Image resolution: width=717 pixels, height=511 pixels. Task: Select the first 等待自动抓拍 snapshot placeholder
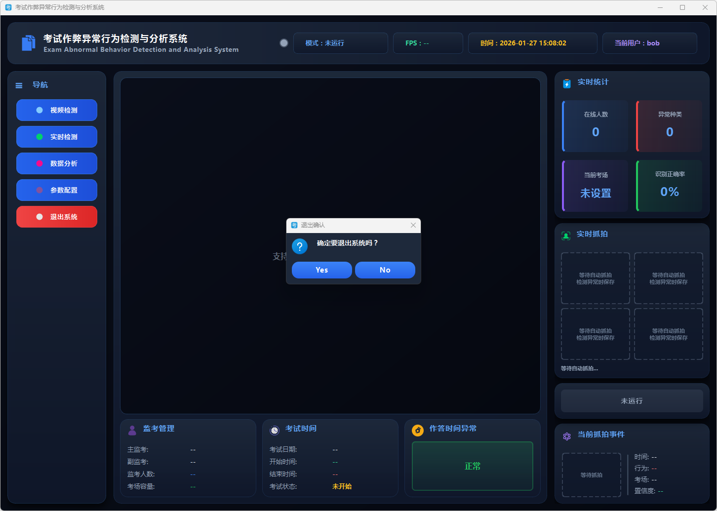(x=596, y=278)
